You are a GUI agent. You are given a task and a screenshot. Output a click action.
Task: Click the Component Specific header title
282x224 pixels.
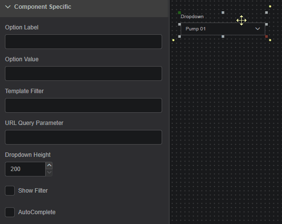coord(43,7)
